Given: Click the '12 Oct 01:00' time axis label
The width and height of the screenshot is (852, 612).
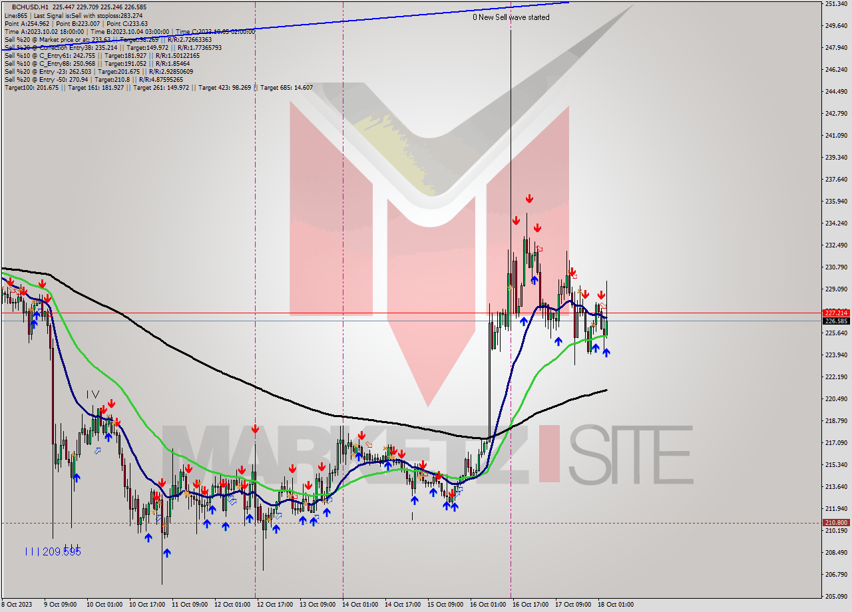Looking at the screenshot, I should pyautogui.click(x=232, y=605).
